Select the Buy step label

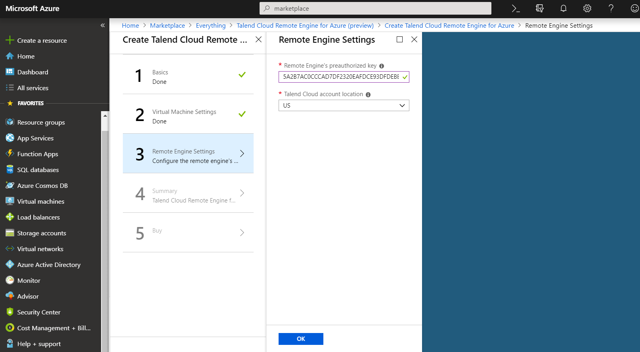click(x=157, y=231)
